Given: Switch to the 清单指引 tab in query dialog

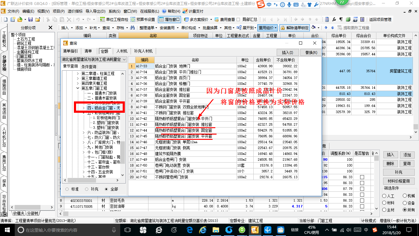Looking at the screenshot, I should 71,51.
